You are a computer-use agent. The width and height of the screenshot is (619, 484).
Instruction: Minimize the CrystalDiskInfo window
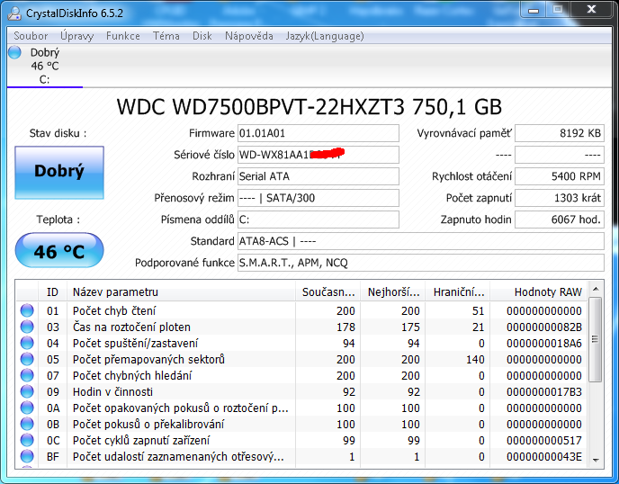tap(534, 10)
